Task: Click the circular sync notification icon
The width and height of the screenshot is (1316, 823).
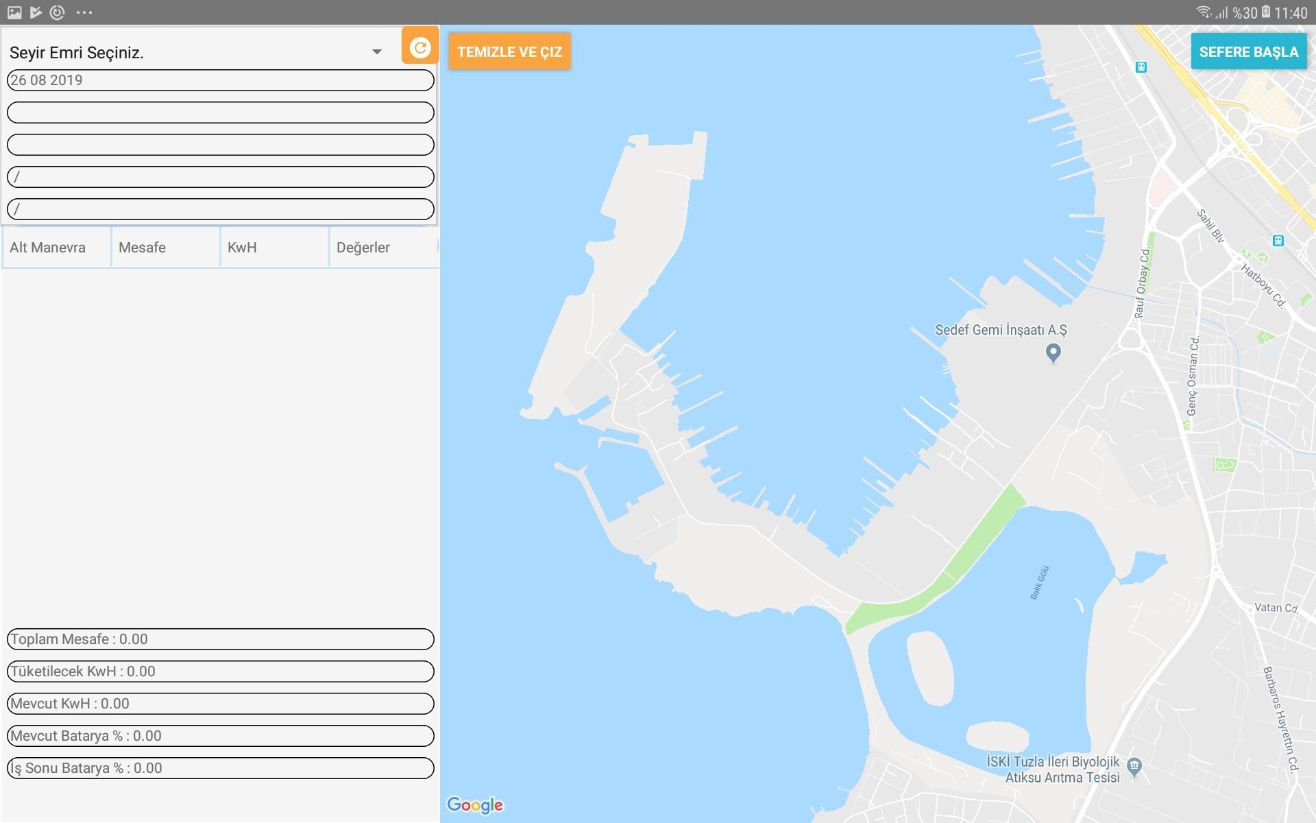Action: point(58,12)
